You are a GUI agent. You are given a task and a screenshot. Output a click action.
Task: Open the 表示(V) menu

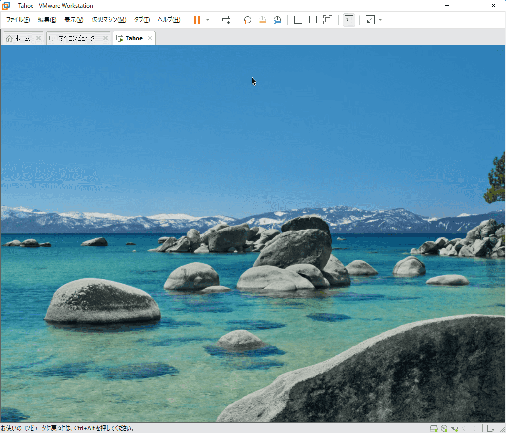(x=74, y=20)
